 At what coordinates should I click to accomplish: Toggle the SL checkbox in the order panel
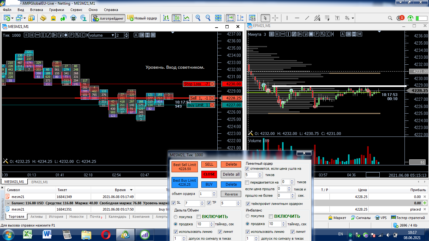click(x=174, y=203)
